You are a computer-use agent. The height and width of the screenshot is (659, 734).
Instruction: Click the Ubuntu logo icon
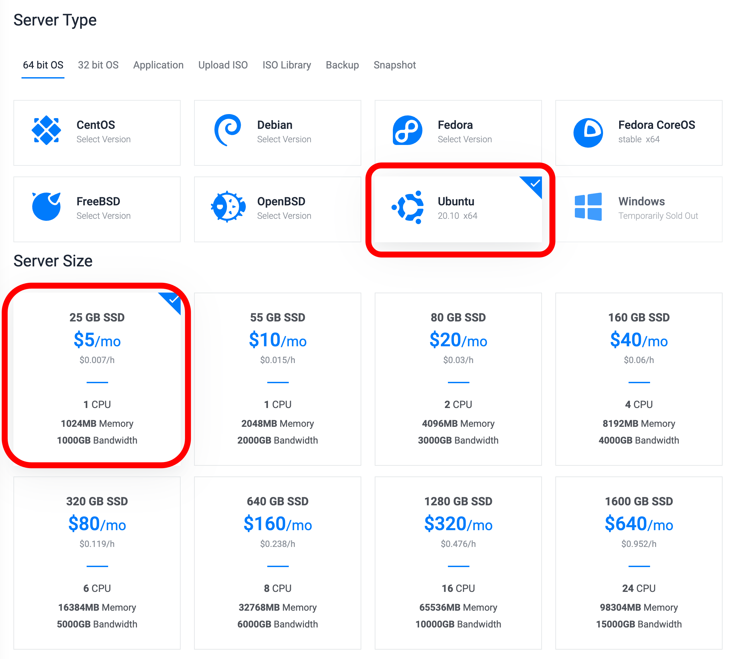tap(408, 207)
